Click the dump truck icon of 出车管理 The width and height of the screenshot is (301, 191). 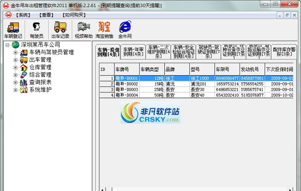tap(24, 60)
